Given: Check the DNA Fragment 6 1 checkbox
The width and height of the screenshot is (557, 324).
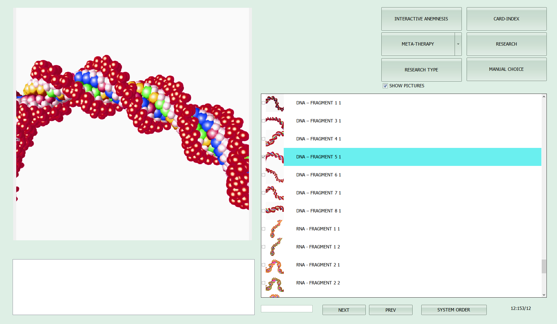Looking at the screenshot, I should coord(263,175).
